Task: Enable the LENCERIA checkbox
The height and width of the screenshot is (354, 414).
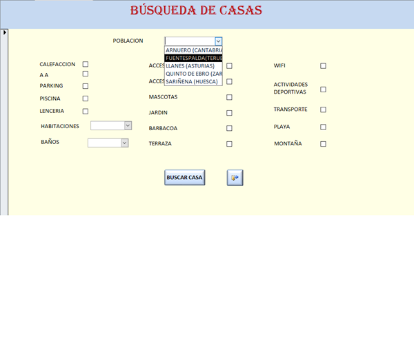Action: coord(86,112)
